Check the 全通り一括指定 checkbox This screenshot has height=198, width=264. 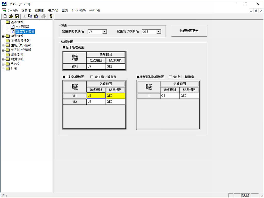(170, 77)
